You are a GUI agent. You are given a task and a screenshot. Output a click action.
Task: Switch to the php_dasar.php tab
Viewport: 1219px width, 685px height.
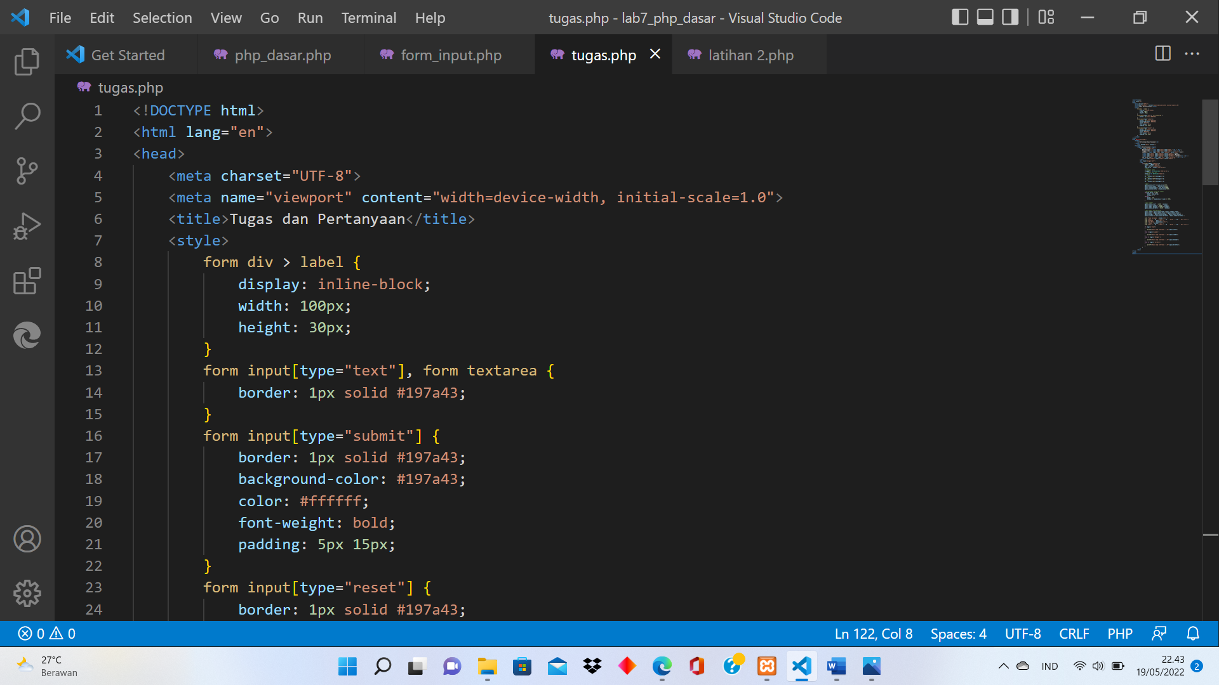tap(281, 55)
